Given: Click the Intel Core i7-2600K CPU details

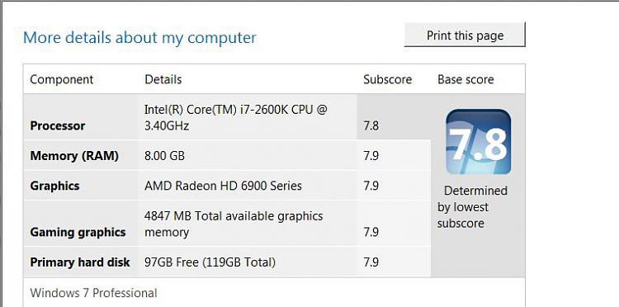Looking at the screenshot, I should point(236,117).
